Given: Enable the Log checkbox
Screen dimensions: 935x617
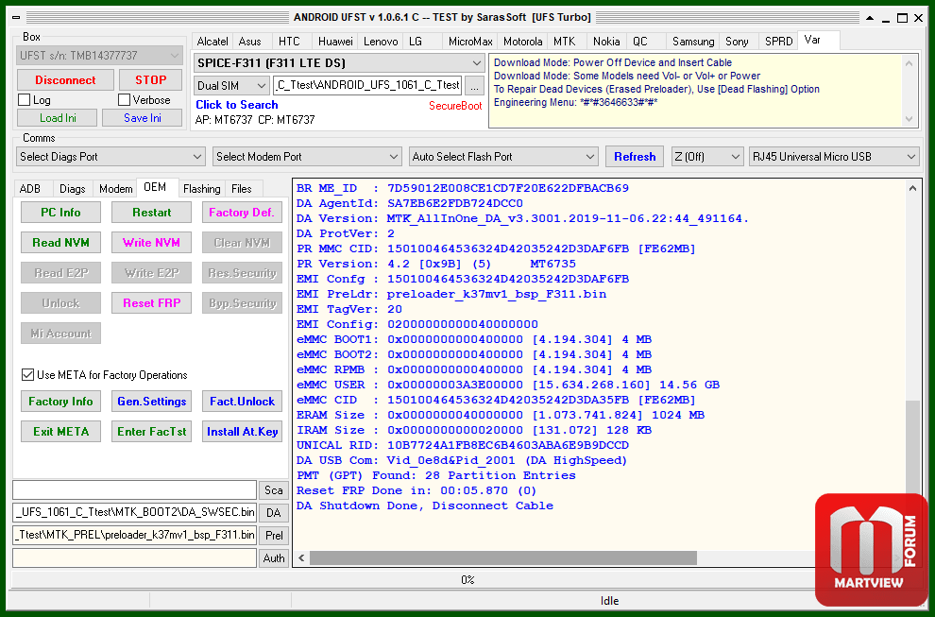Looking at the screenshot, I should 25,99.
